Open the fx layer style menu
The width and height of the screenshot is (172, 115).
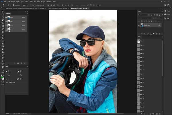pos(144,34)
